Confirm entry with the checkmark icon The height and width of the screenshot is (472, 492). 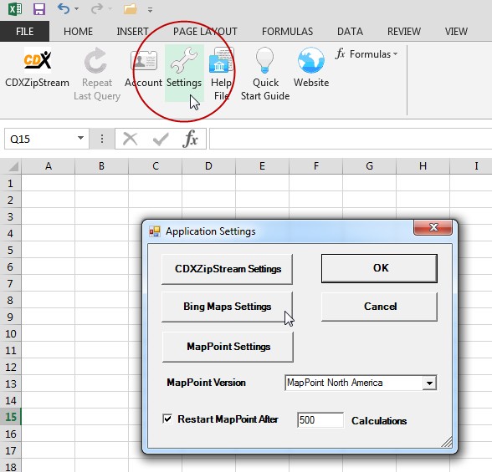161,139
